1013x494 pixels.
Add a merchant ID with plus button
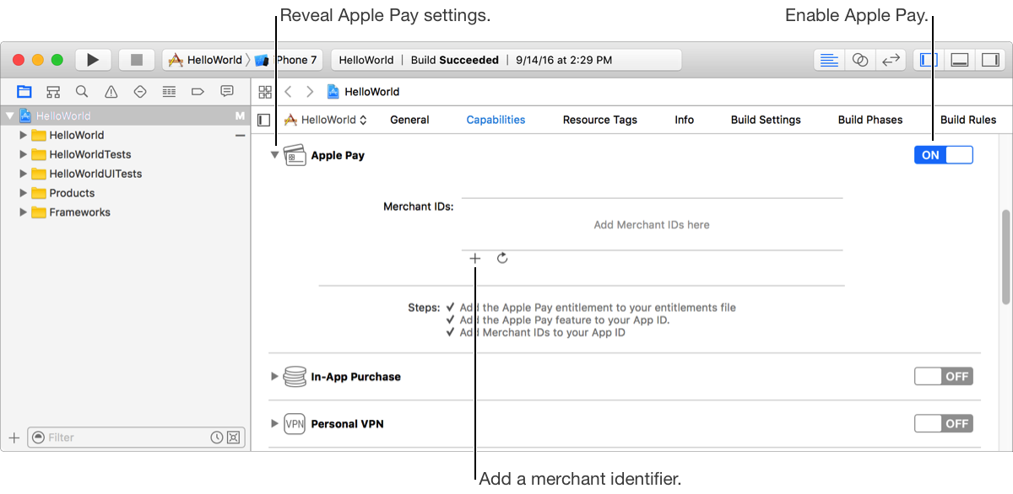pos(475,258)
